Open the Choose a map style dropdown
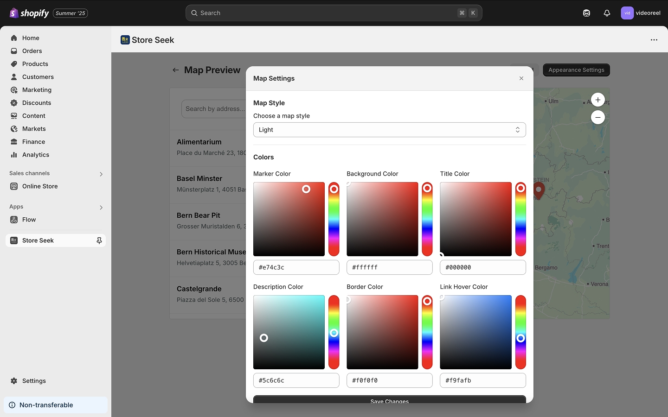Image resolution: width=668 pixels, height=417 pixels. pyautogui.click(x=389, y=130)
